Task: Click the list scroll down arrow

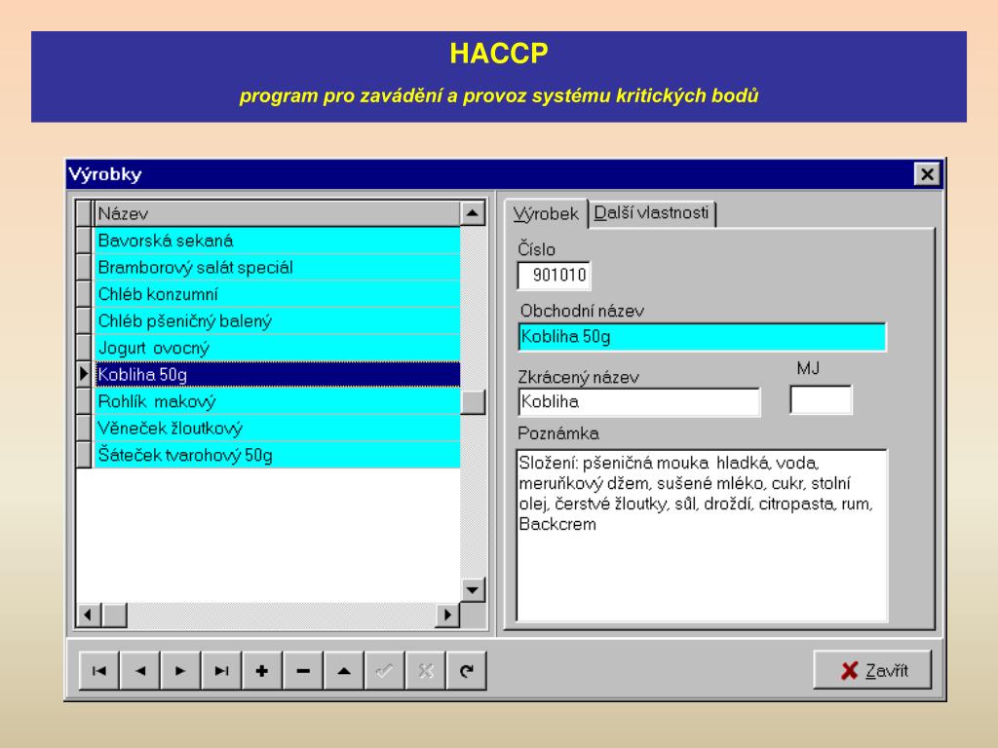Action: point(473,589)
